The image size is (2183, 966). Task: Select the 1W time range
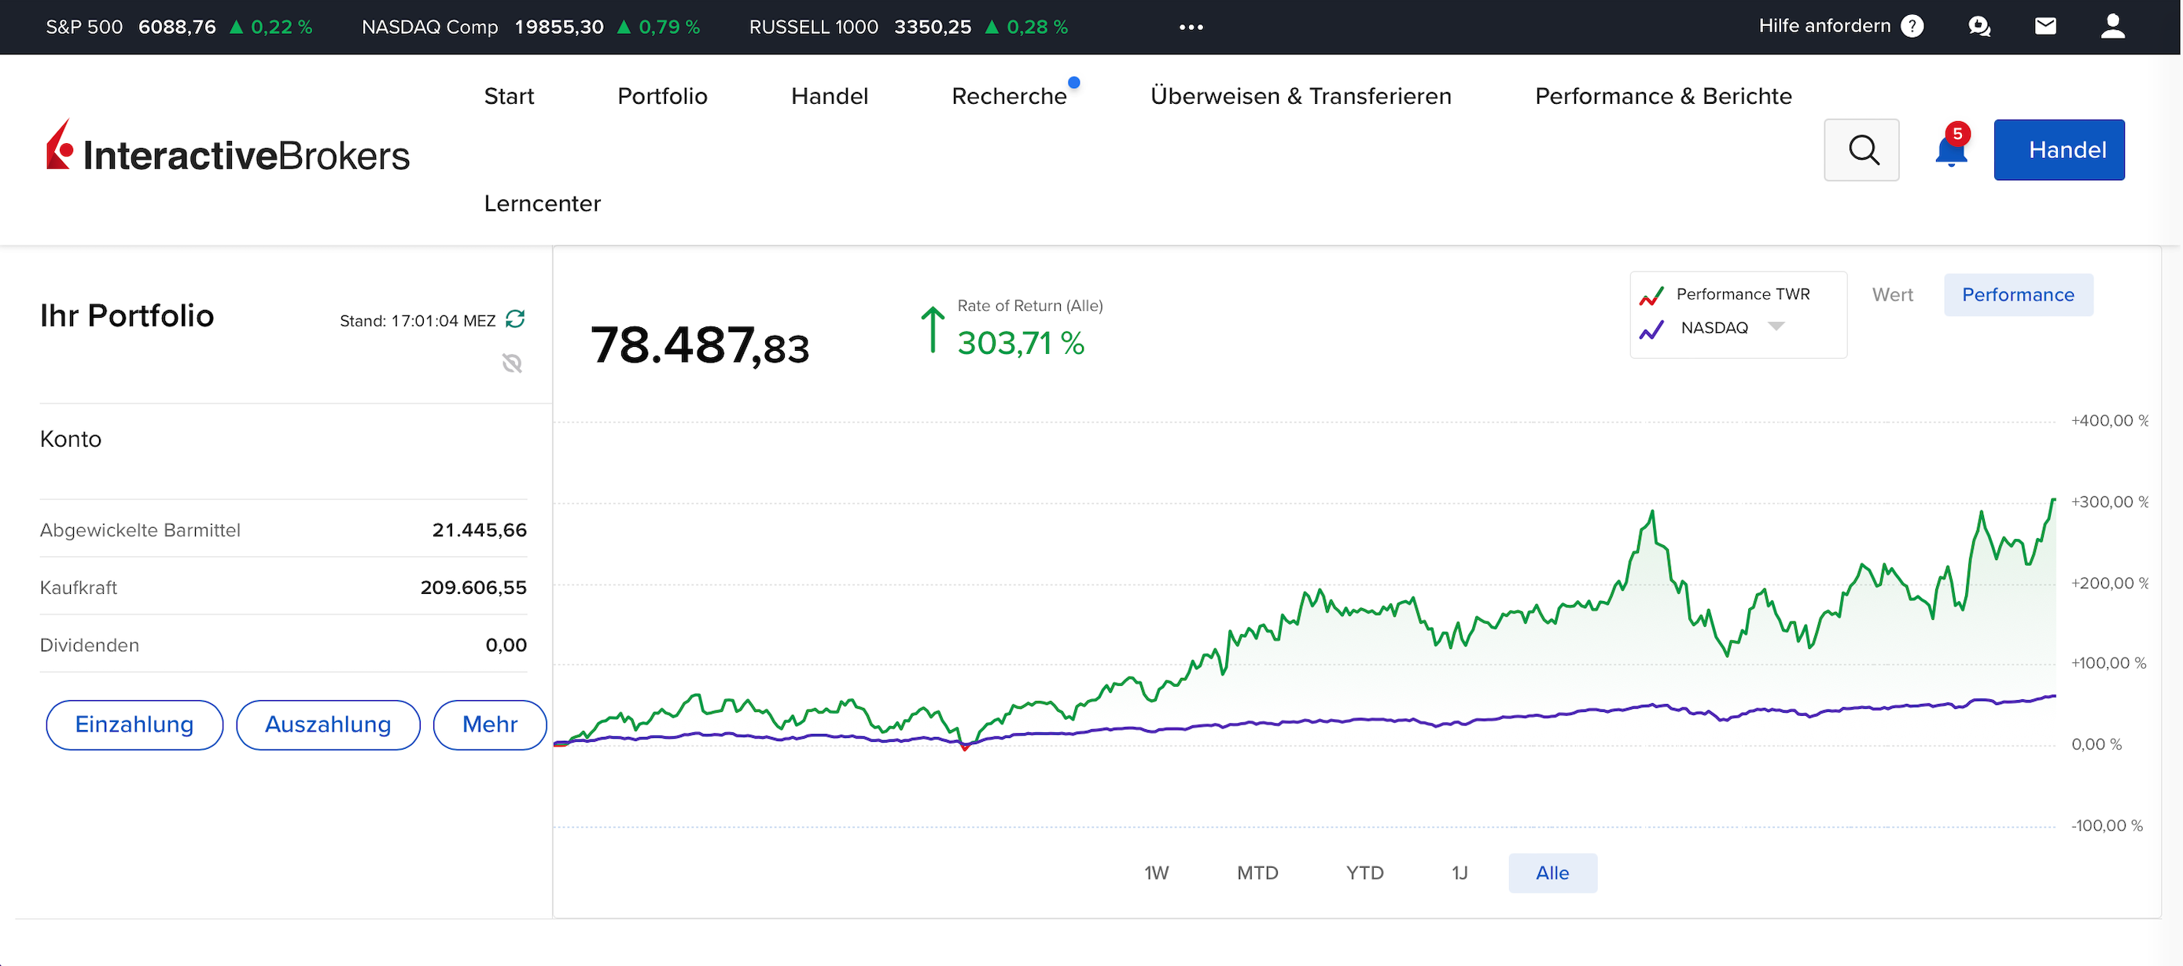1156,873
